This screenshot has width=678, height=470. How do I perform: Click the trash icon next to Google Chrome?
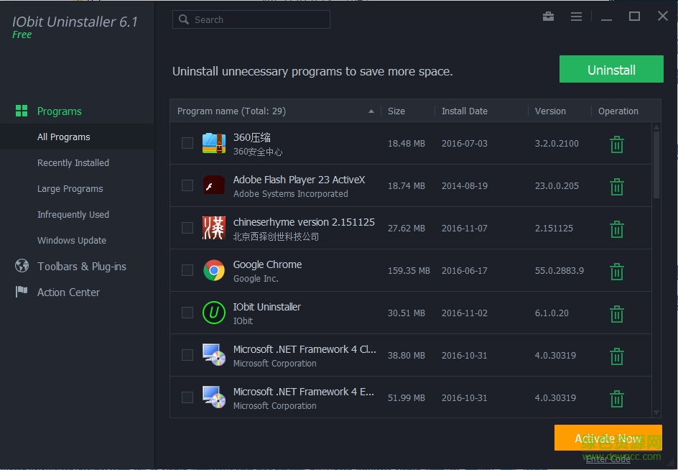coord(616,271)
